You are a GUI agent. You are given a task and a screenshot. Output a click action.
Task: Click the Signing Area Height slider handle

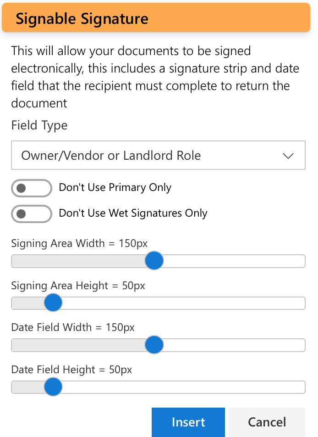click(x=53, y=303)
